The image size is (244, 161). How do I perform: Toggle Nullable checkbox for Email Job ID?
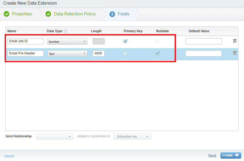(x=157, y=41)
